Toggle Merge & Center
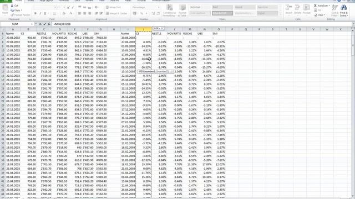The image size is (355, 199). point(116,13)
